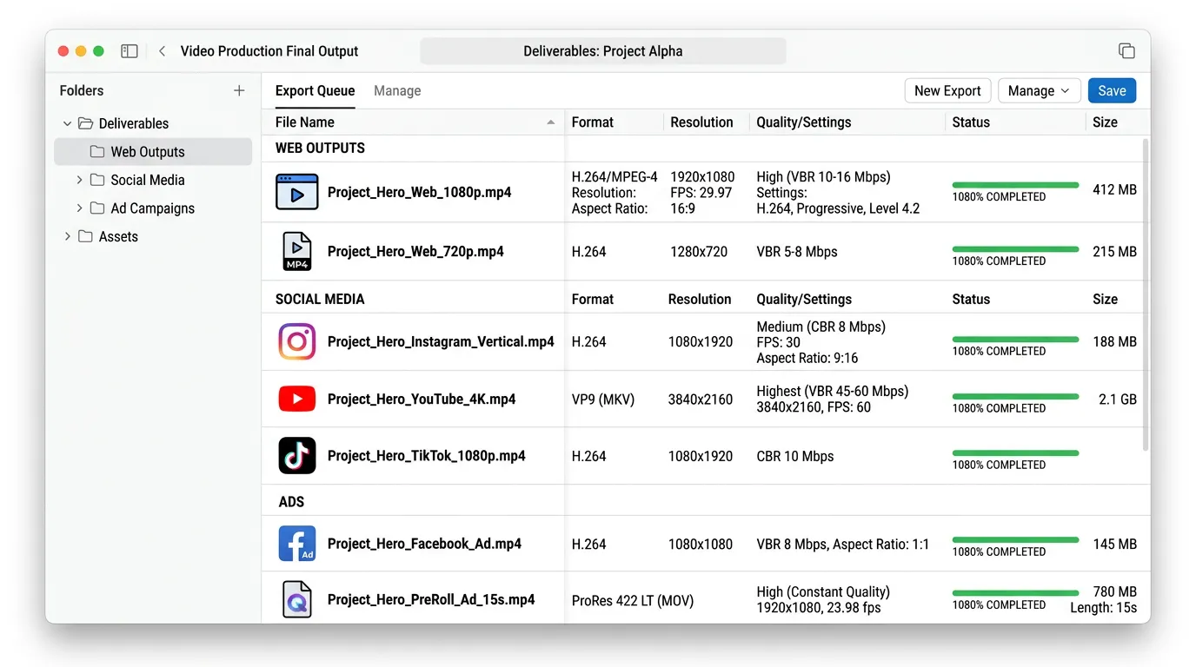This screenshot has height=667, width=1196.
Task: Click the Social Media folder icon
Action: pos(97,180)
